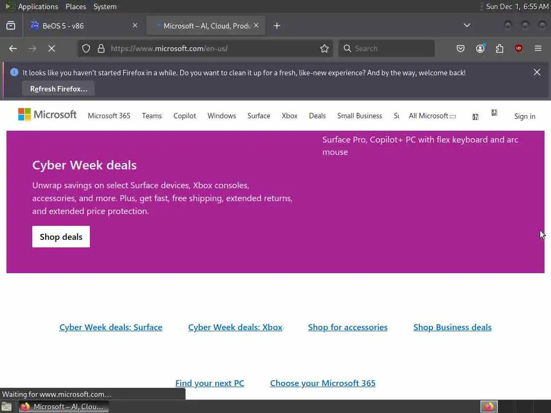Close the Microsoft tab
The height and width of the screenshot is (413, 551).
[256, 26]
